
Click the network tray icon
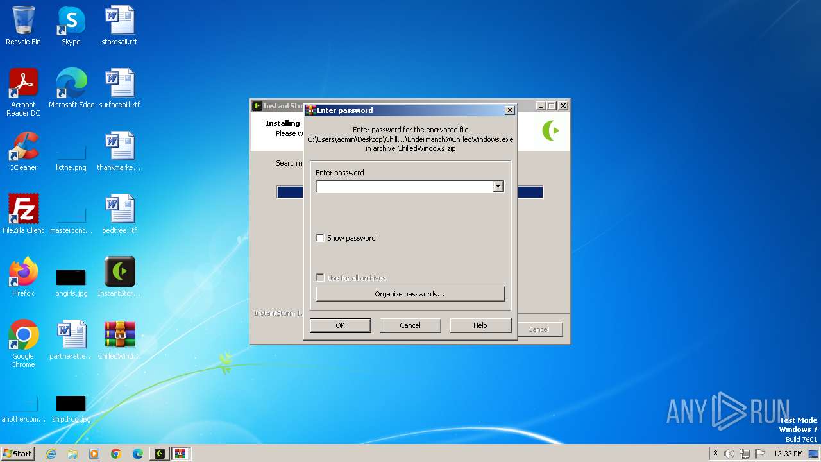click(745, 454)
